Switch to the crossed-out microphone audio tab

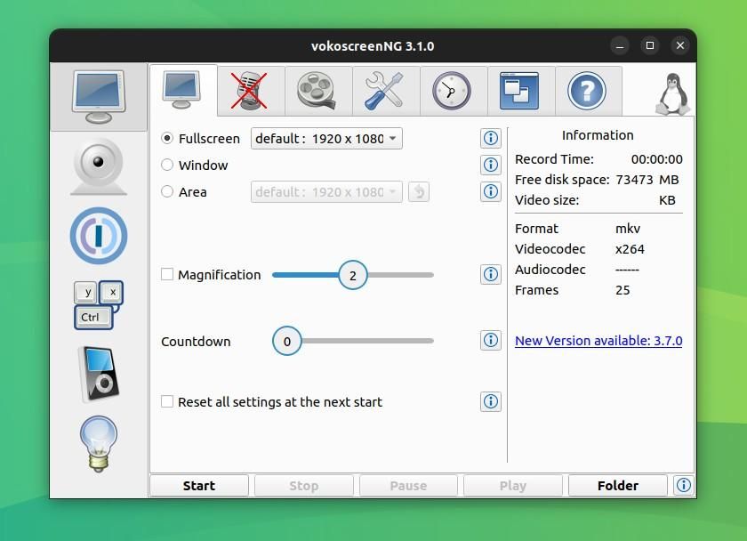tap(251, 91)
